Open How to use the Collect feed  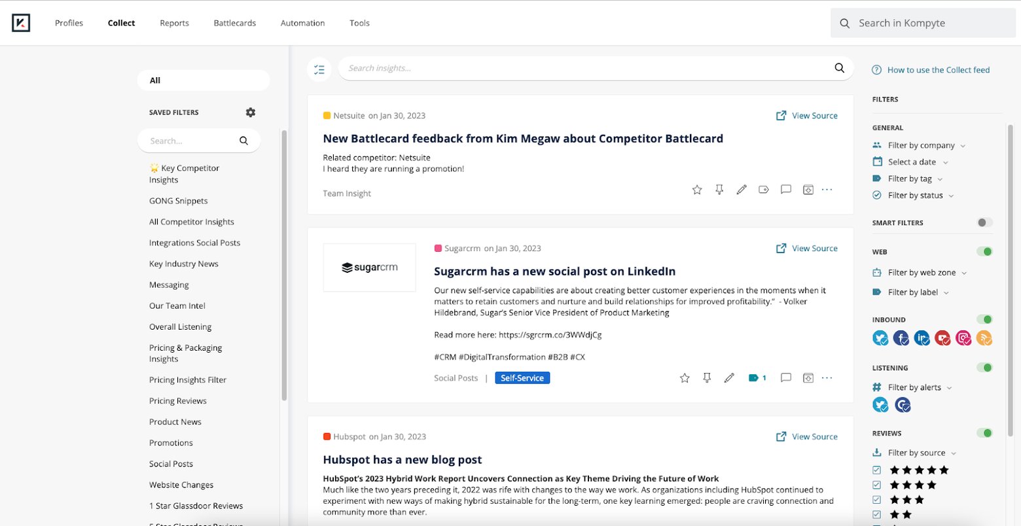pos(938,70)
